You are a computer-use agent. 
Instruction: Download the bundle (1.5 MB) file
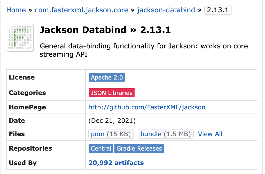pos(166,134)
